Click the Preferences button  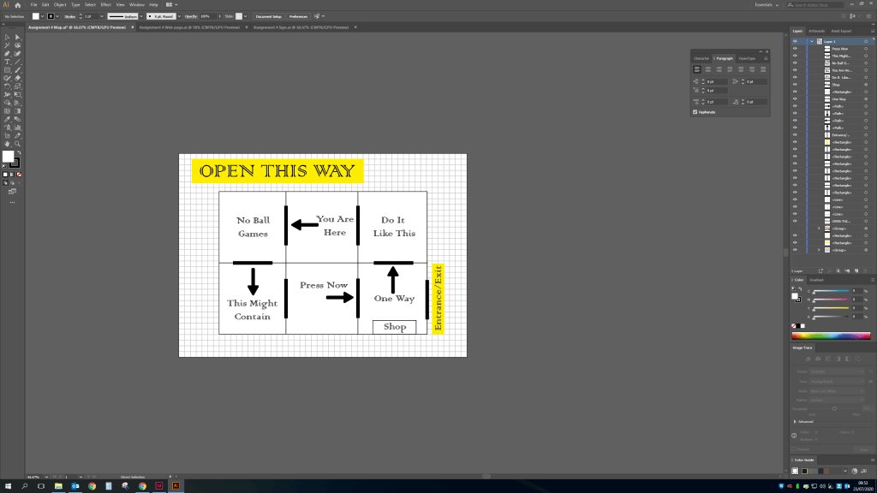coord(297,16)
